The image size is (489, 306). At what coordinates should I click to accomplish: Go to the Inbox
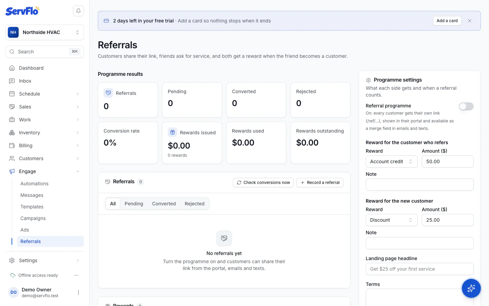click(x=44, y=81)
